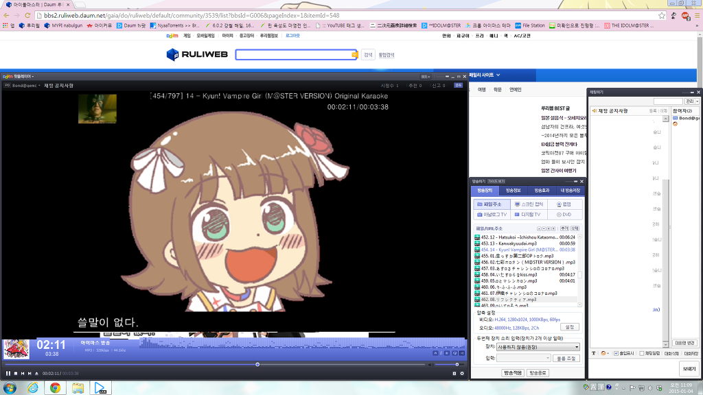
Task: Click the eject/open file icon in the player
Action: 36,373
